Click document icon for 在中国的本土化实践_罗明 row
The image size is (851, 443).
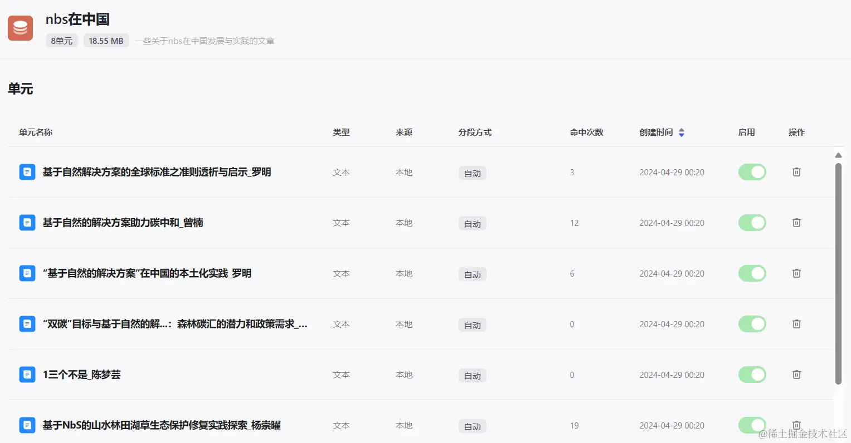tap(27, 273)
